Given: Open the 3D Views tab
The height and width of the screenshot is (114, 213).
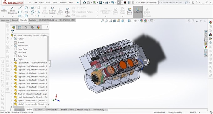Looking at the screenshot, I should 39,110.
